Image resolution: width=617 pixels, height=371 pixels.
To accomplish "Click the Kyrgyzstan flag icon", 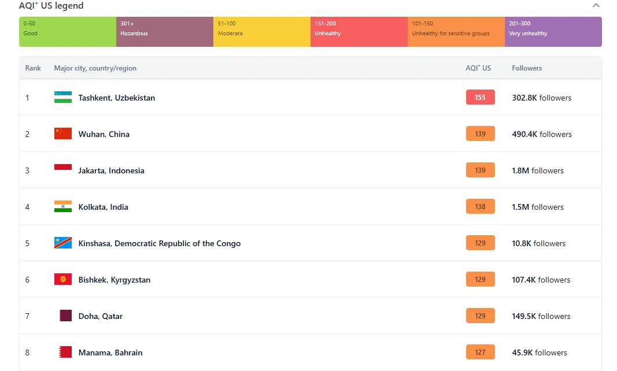I will point(63,280).
